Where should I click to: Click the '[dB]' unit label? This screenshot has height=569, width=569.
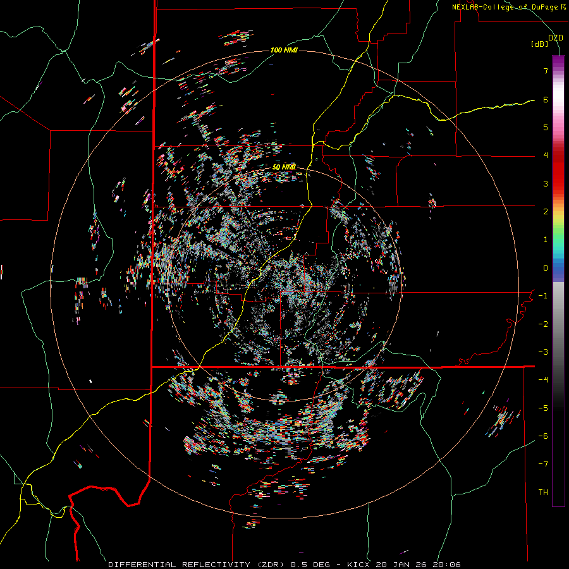pyautogui.click(x=540, y=44)
